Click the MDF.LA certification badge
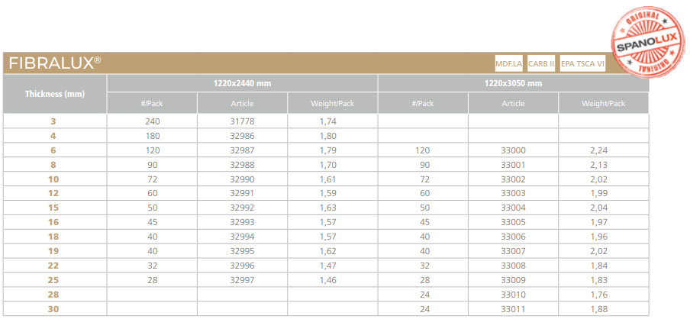 point(508,63)
